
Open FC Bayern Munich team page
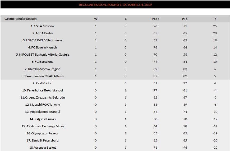coord(43,47)
